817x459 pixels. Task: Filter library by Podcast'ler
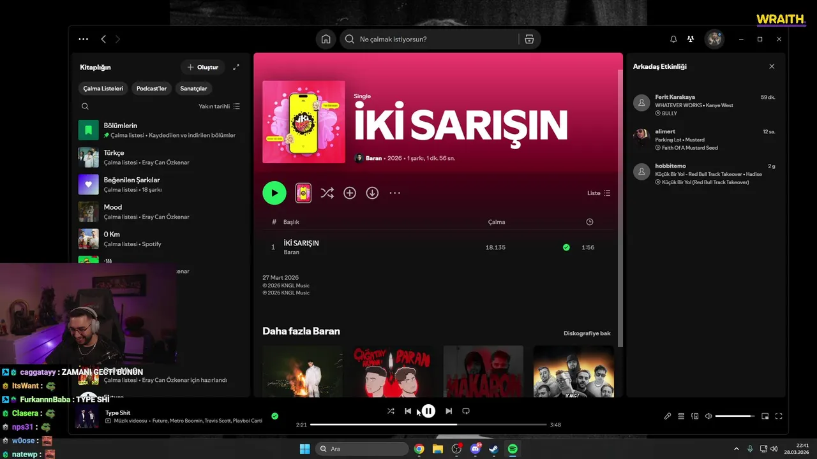click(151, 89)
